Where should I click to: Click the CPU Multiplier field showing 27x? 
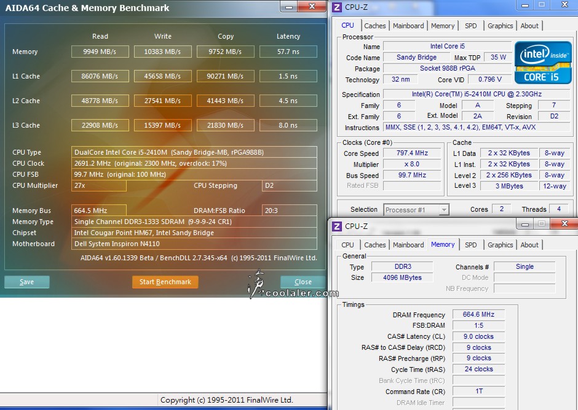point(99,185)
